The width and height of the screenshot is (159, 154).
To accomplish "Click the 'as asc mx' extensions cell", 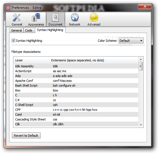I will pyautogui.click(x=60, y=71).
